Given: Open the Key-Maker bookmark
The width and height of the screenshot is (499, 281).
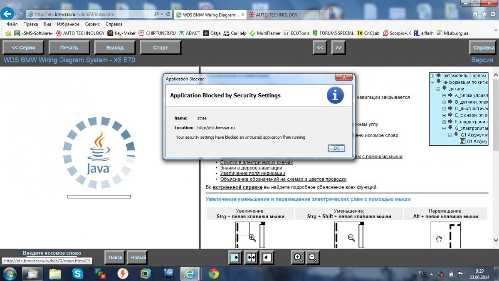Looking at the screenshot, I should click(121, 33).
